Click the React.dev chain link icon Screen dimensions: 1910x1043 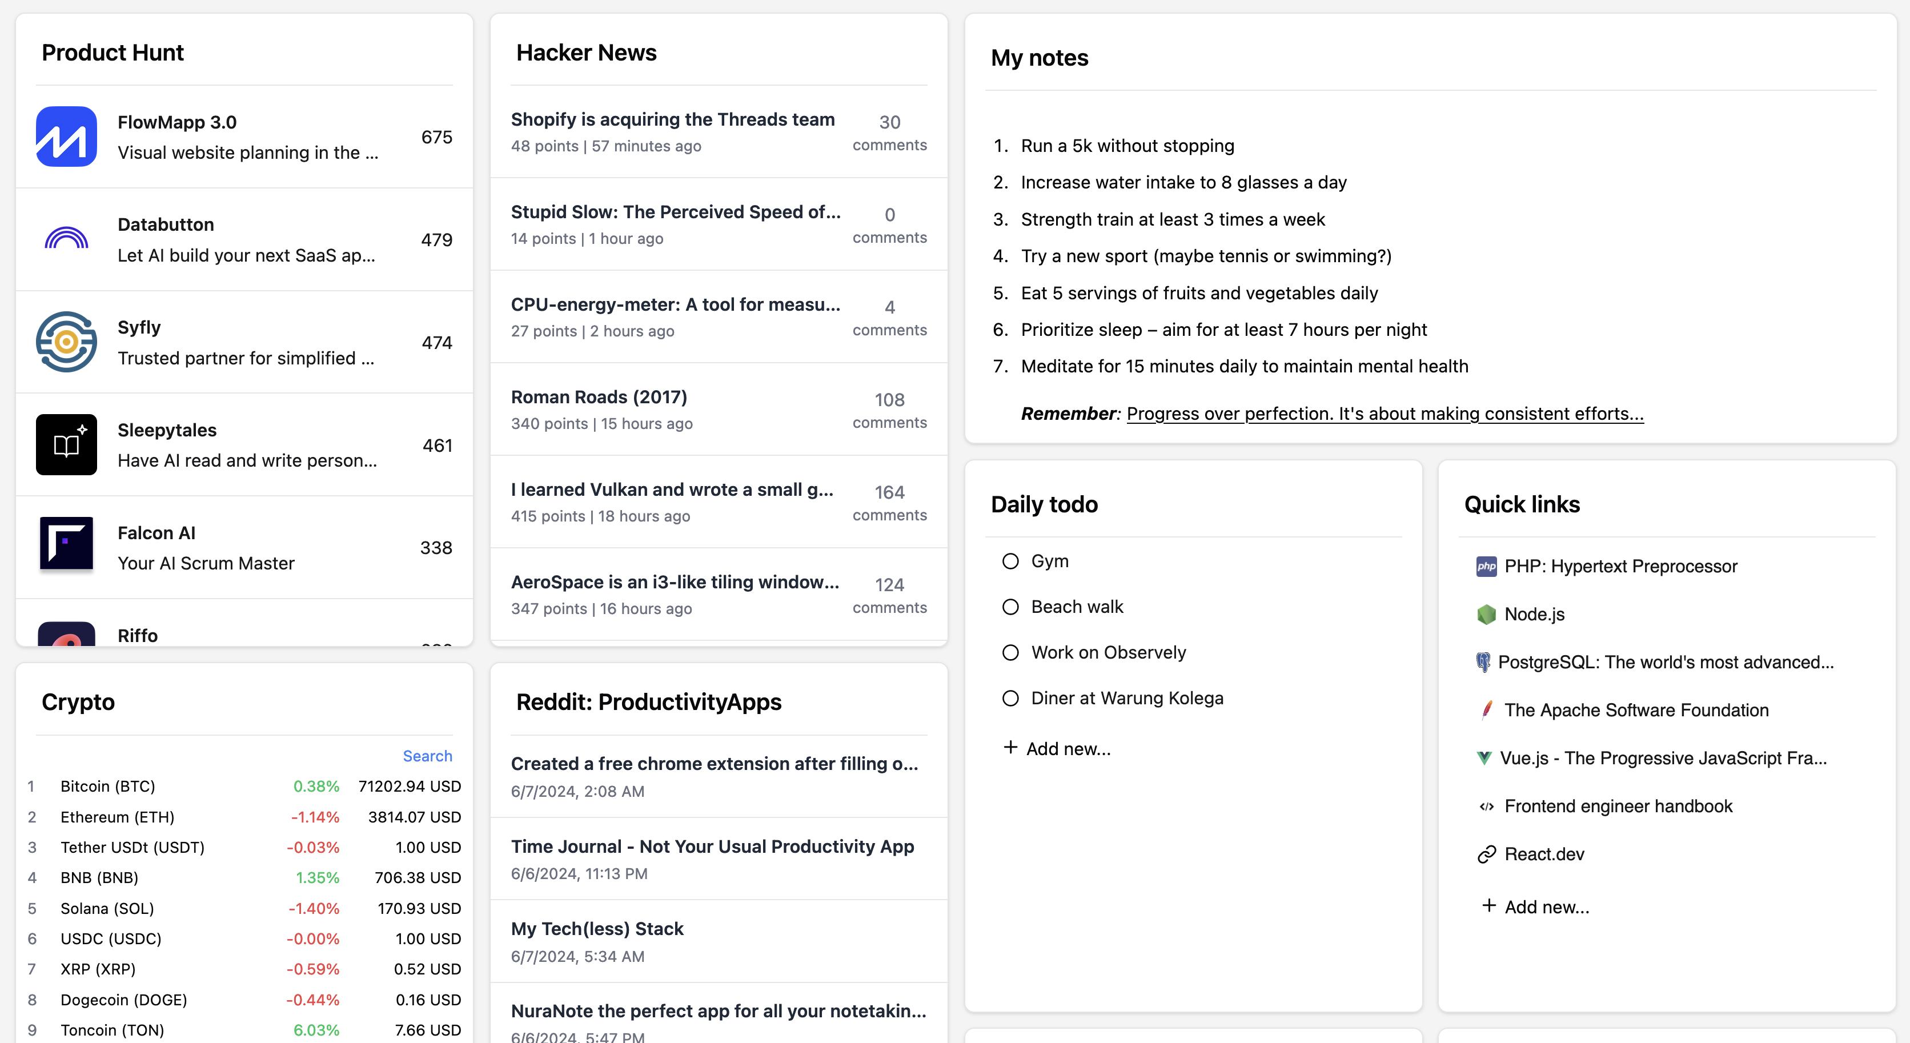tap(1486, 854)
